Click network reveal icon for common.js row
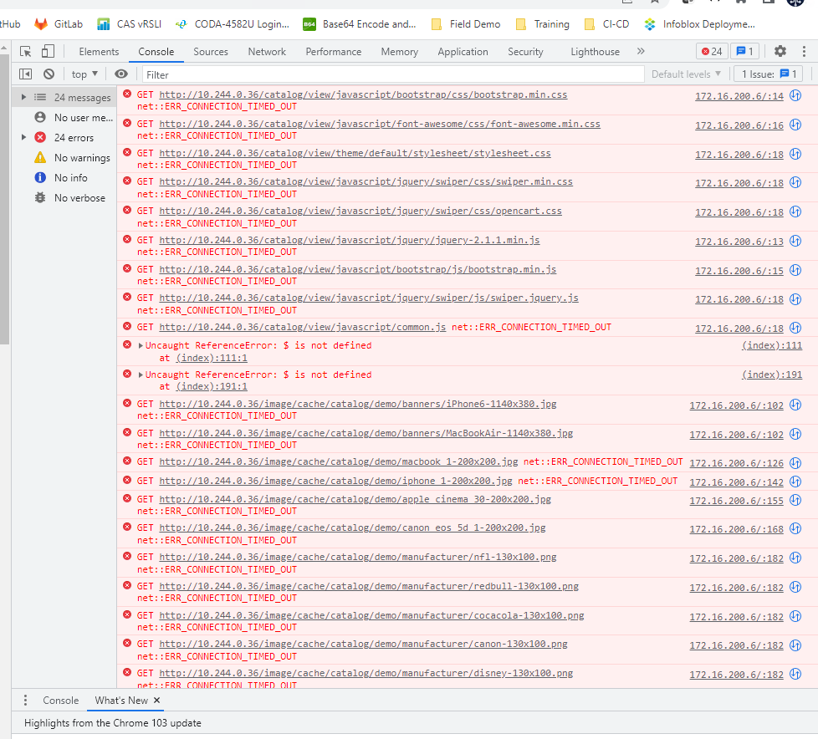Screen dimensions: 818x739 point(795,328)
